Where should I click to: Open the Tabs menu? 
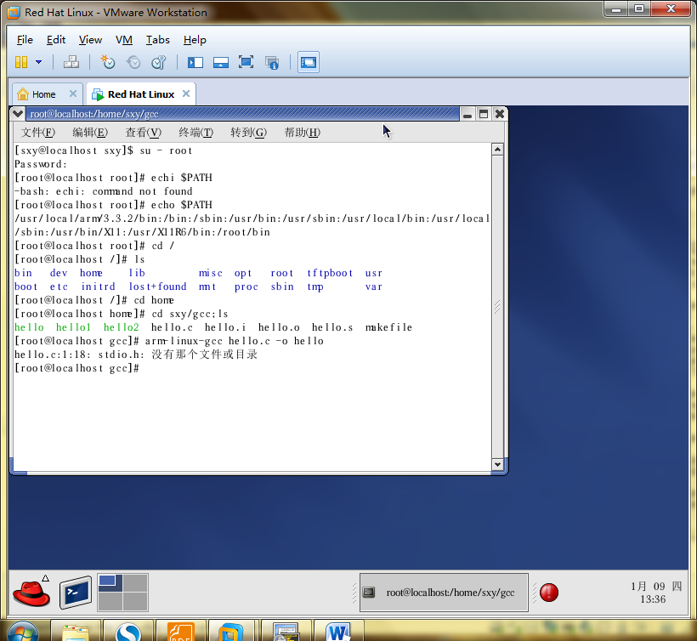click(x=158, y=40)
